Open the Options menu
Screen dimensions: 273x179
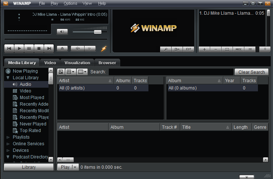70,3
